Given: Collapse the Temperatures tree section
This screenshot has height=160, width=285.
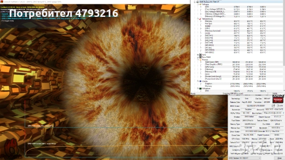Looking at the screenshot, I should point(198,19).
